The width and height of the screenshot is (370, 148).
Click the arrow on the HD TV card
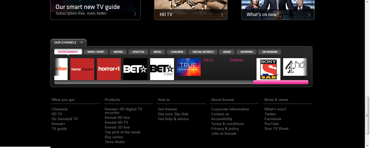[222, 15]
